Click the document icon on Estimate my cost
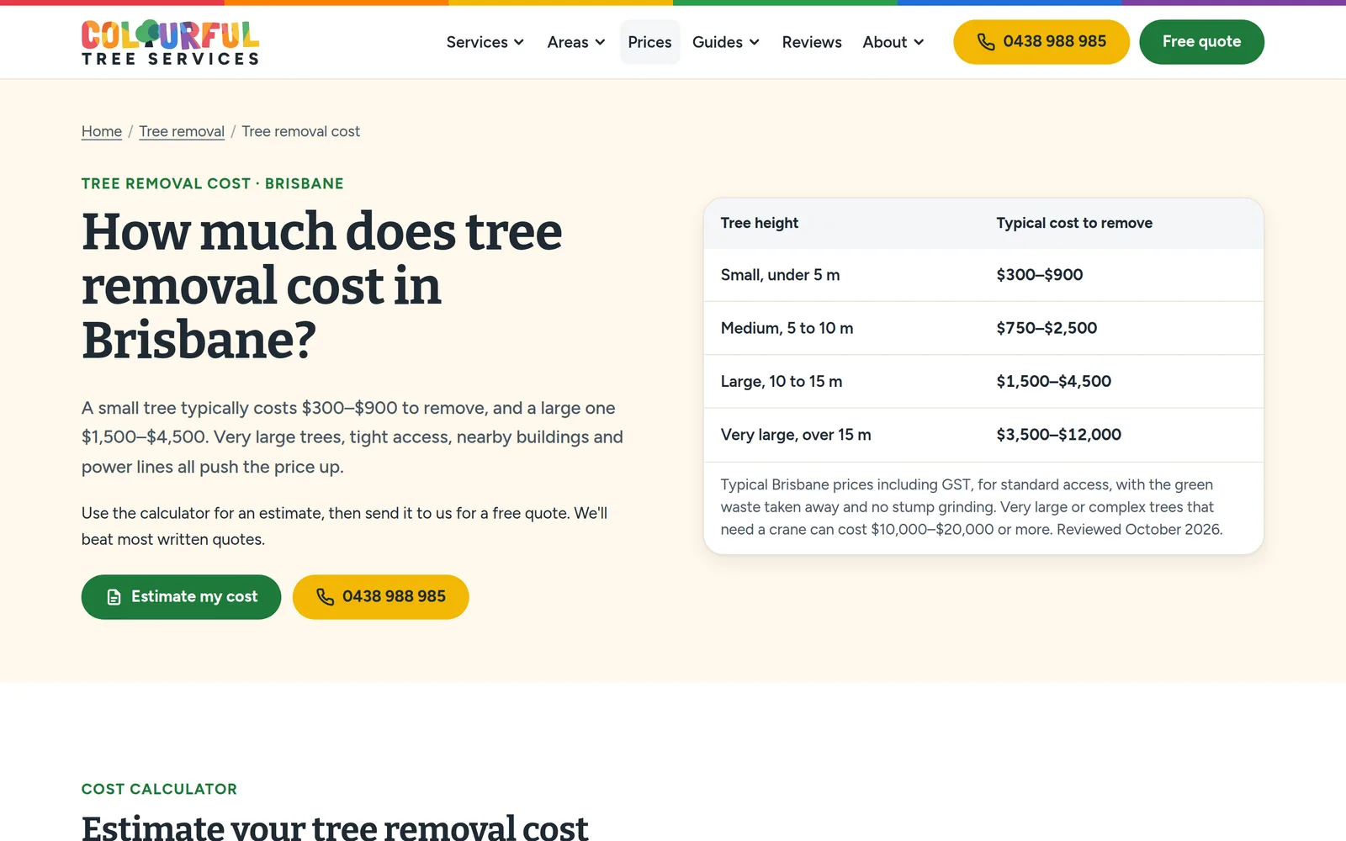 (x=114, y=597)
